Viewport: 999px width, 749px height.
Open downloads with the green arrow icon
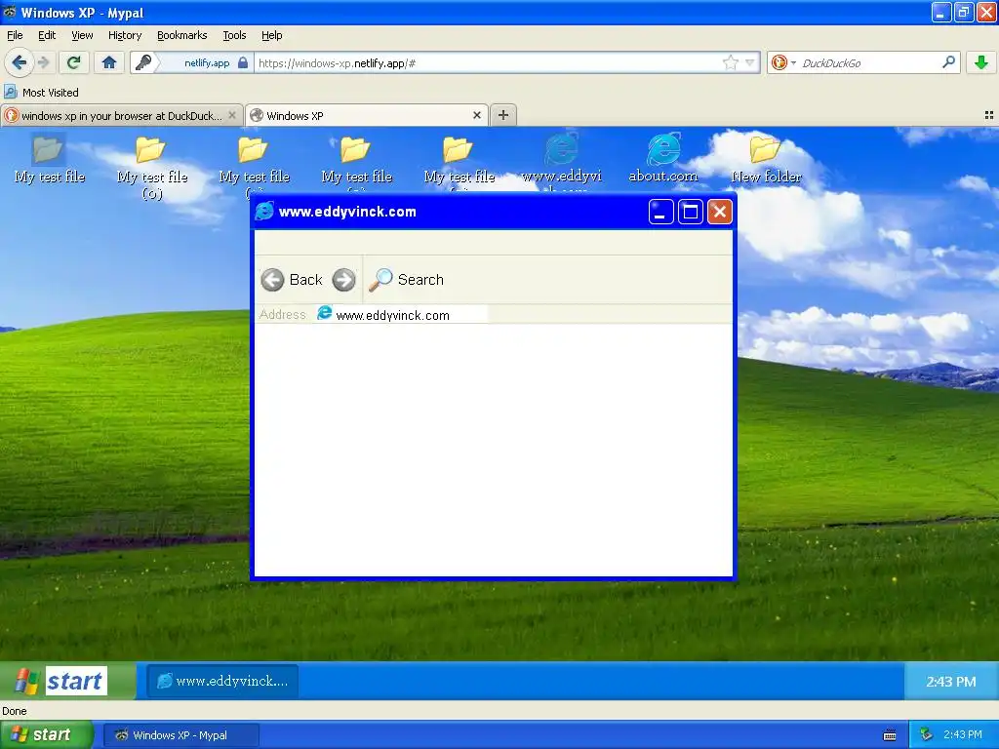coord(981,62)
